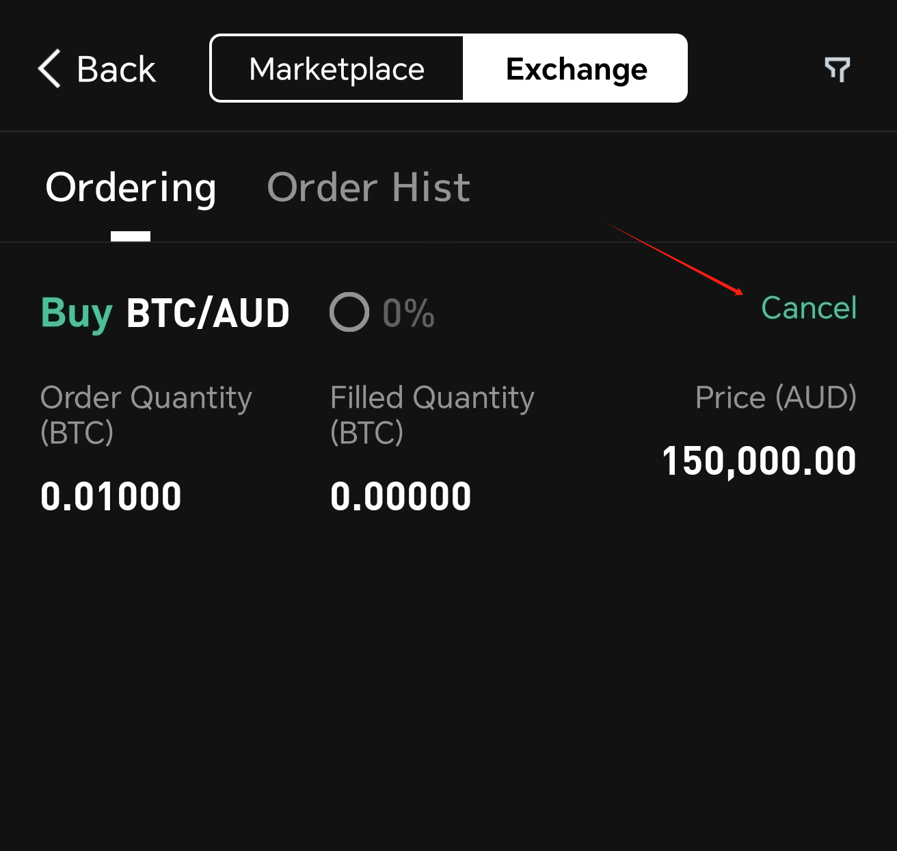Screen dimensions: 897x851
Task: Select the Buy BTC/AUD pair label
Action: click(x=164, y=313)
